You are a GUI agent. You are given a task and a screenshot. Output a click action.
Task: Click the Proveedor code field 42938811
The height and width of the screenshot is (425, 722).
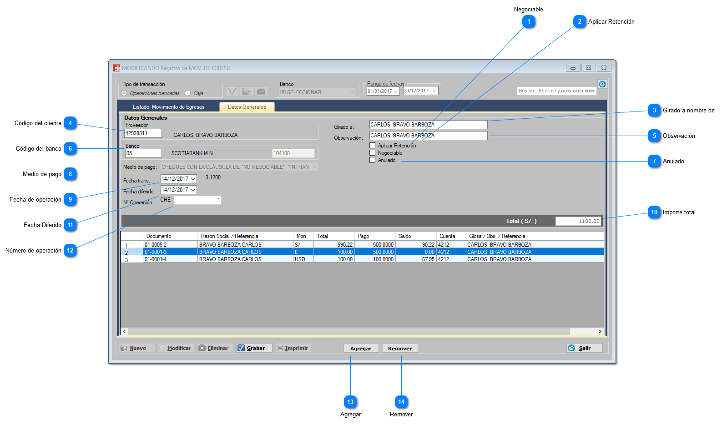tap(143, 133)
